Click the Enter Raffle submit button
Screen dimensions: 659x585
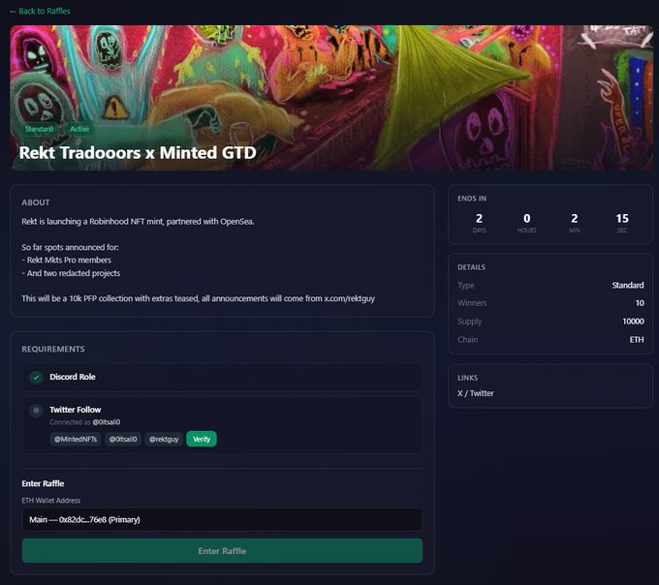click(222, 550)
